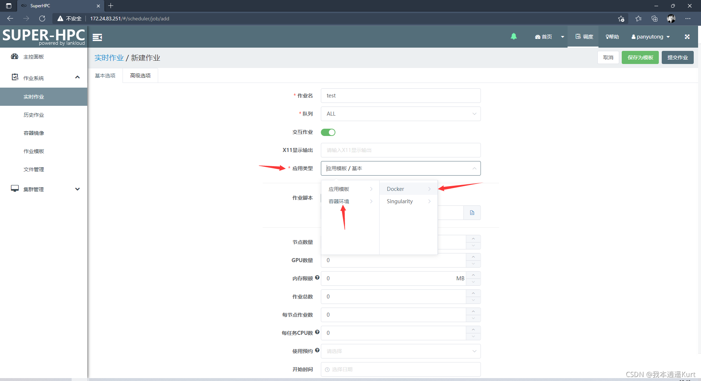Click the browser address bar URL

pos(129,19)
